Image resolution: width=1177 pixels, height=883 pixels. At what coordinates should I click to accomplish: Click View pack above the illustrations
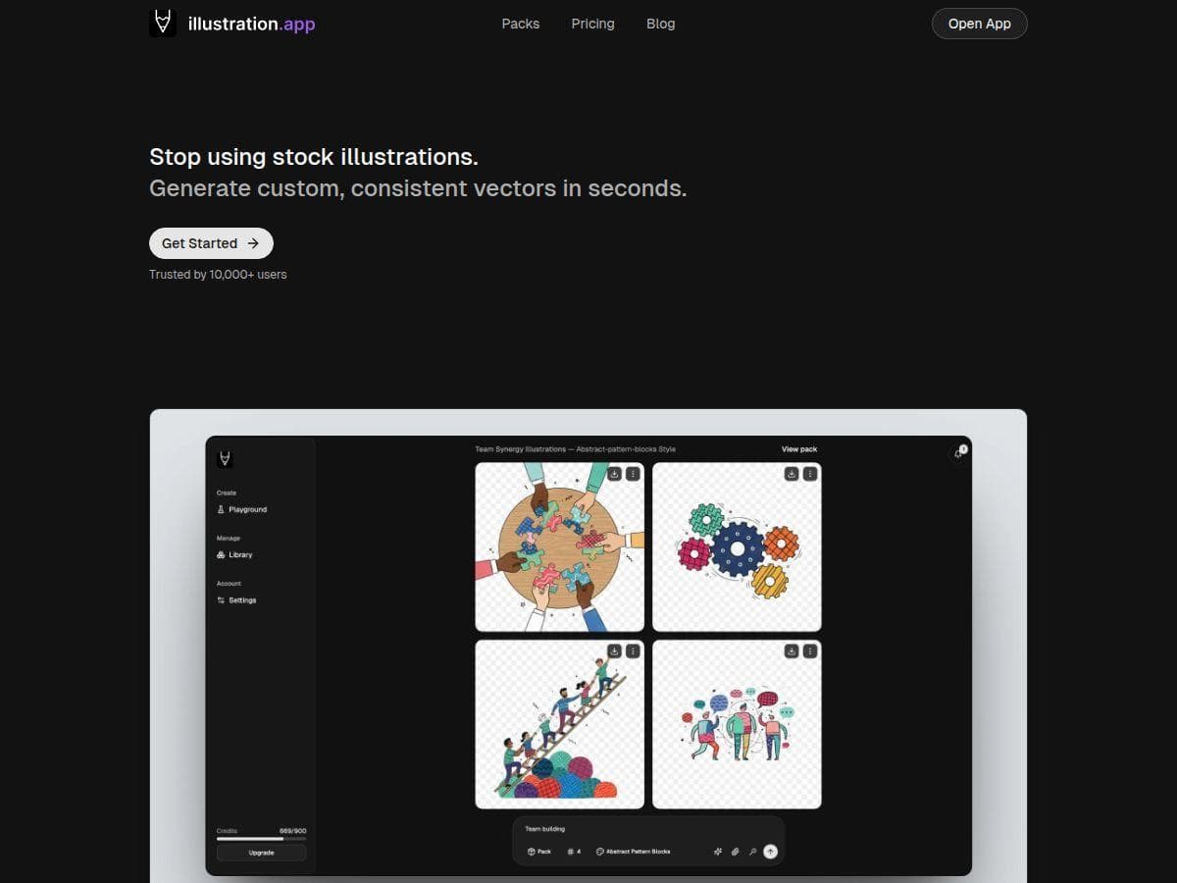tap(799, 449)
